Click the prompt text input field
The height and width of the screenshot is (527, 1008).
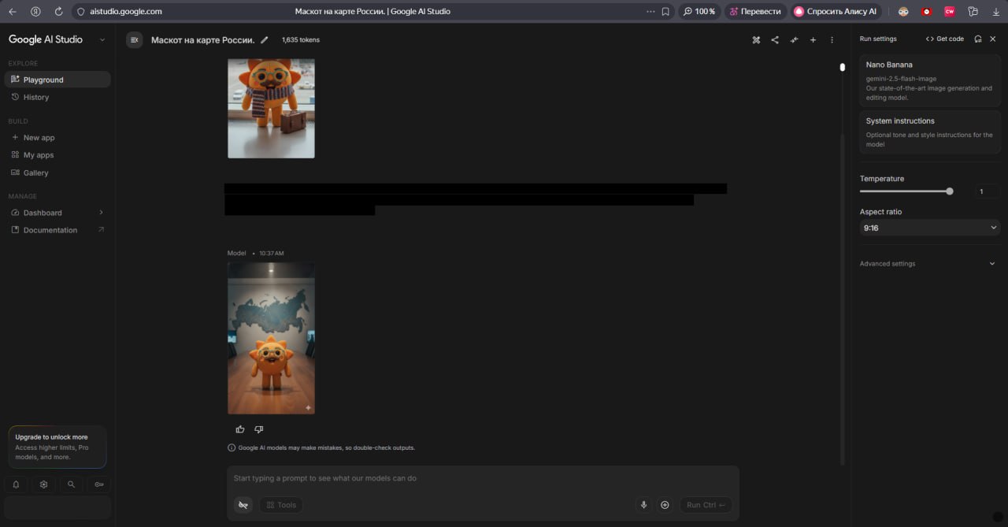pos(483,478)
